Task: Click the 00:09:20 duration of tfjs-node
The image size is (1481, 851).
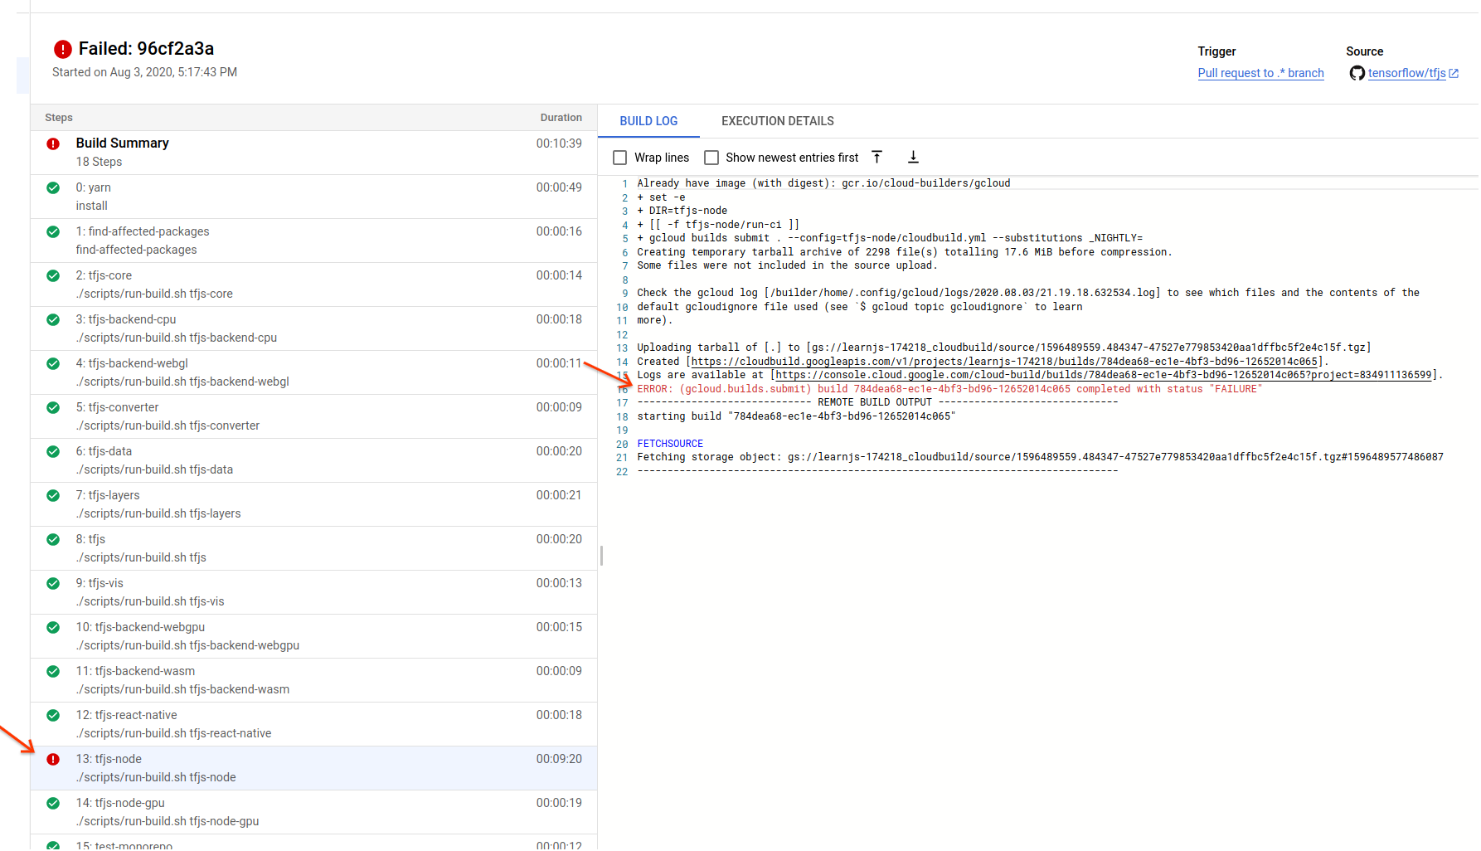Action: click(559, 759)
